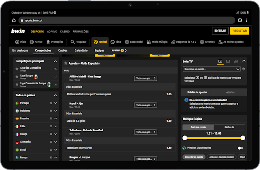Switch to Apostas tab in betslip
Image resolution: width=260 pixels, height=170 pixels.
click(230, 92)
